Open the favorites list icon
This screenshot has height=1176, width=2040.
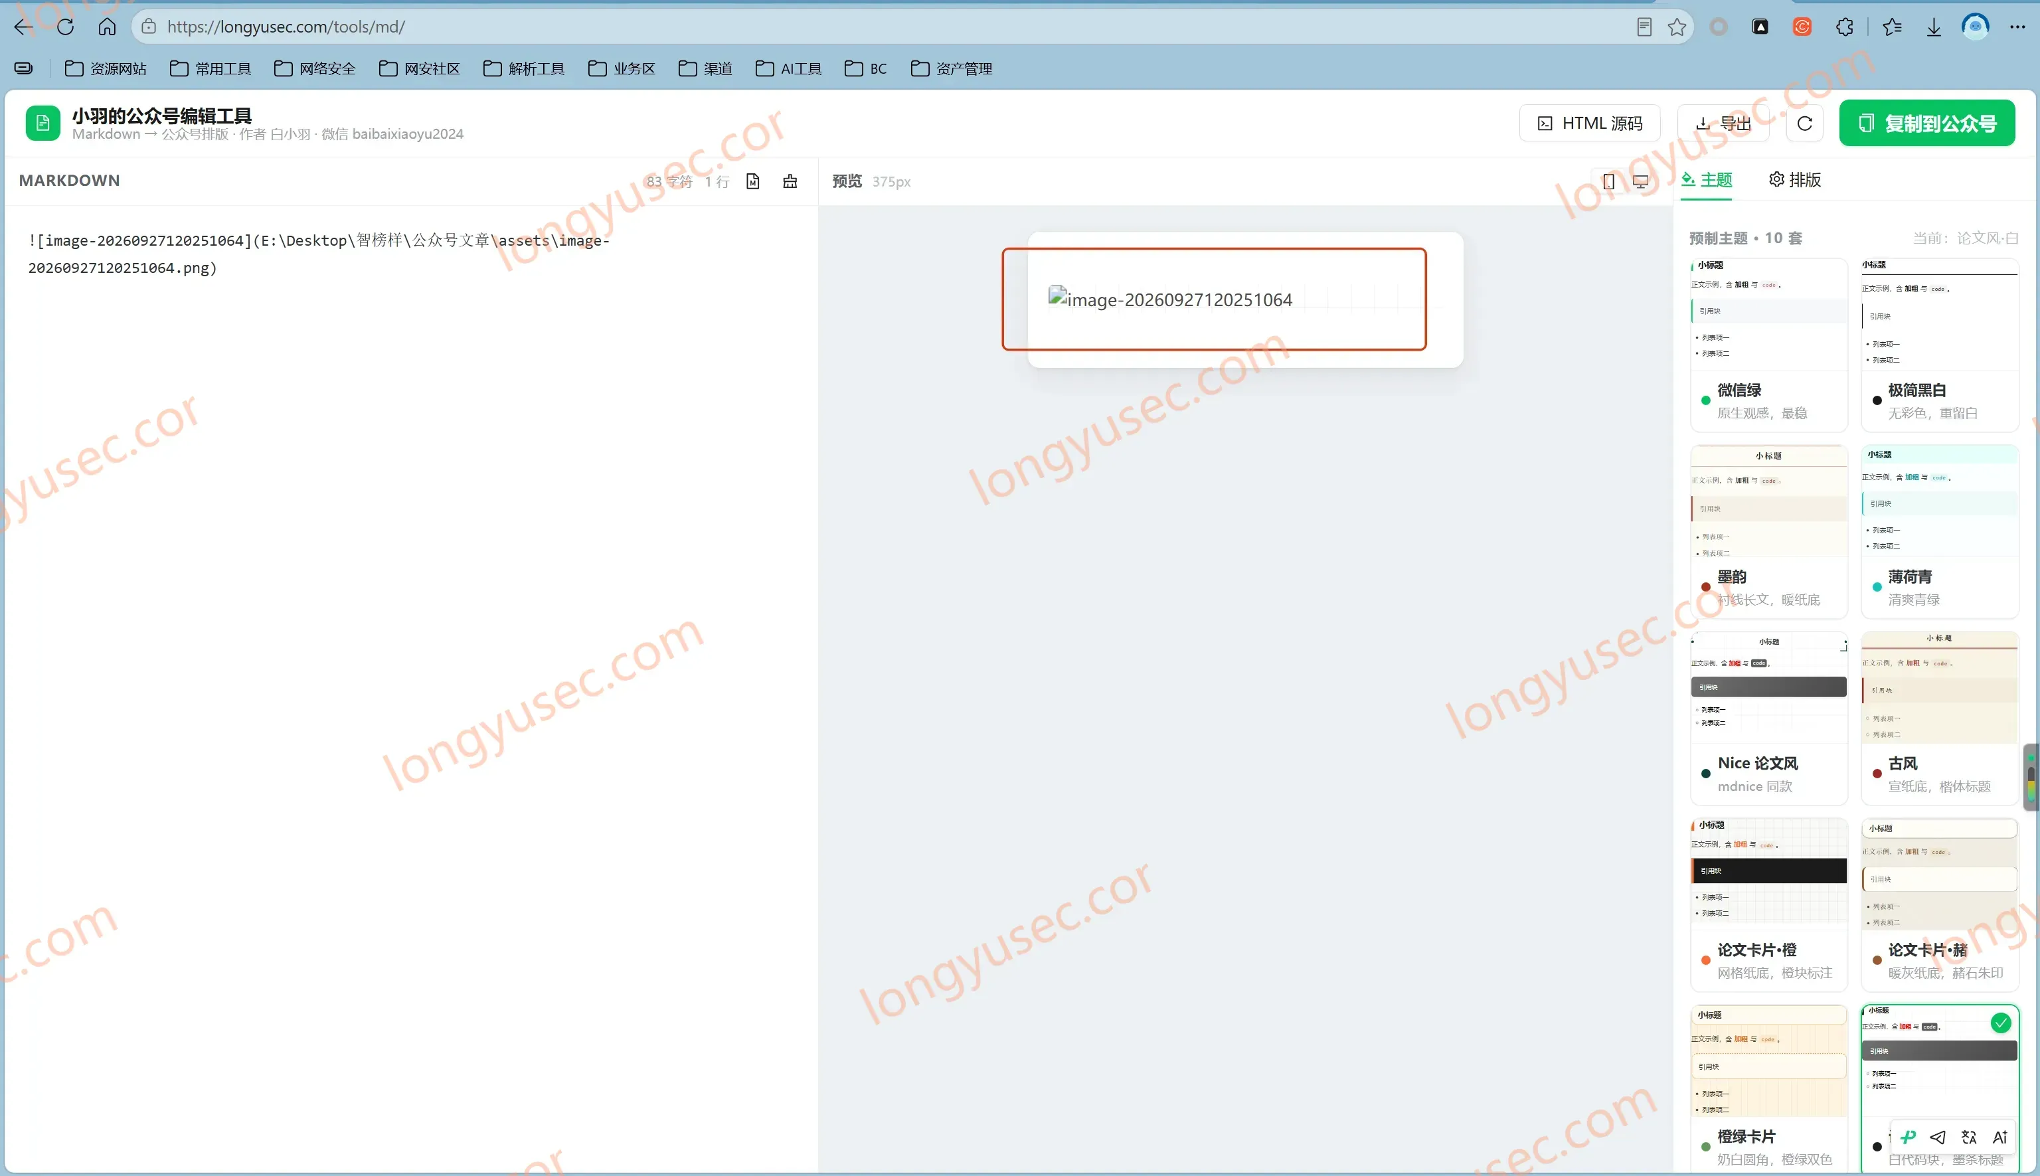(1892, 27)
